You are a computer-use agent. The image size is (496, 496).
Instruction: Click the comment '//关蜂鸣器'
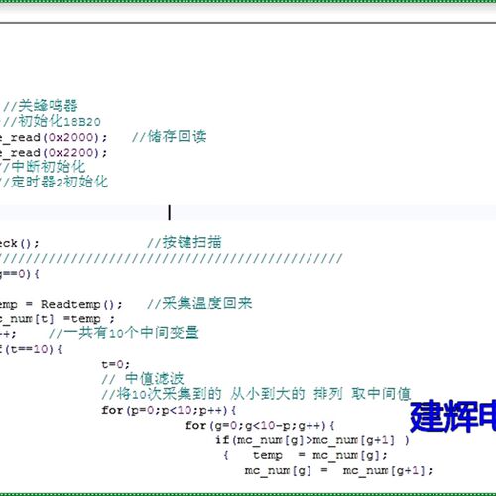click(41, 106)
